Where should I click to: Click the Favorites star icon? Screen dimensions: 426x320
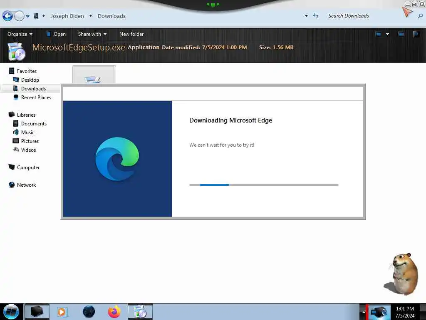click(11, 71)
